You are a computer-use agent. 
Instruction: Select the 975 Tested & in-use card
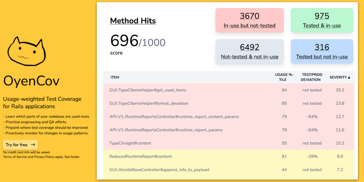point(322,20)
